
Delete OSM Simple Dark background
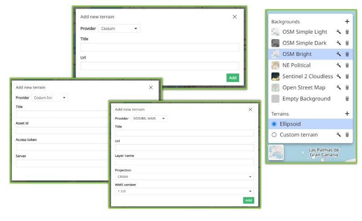[347, 43]
